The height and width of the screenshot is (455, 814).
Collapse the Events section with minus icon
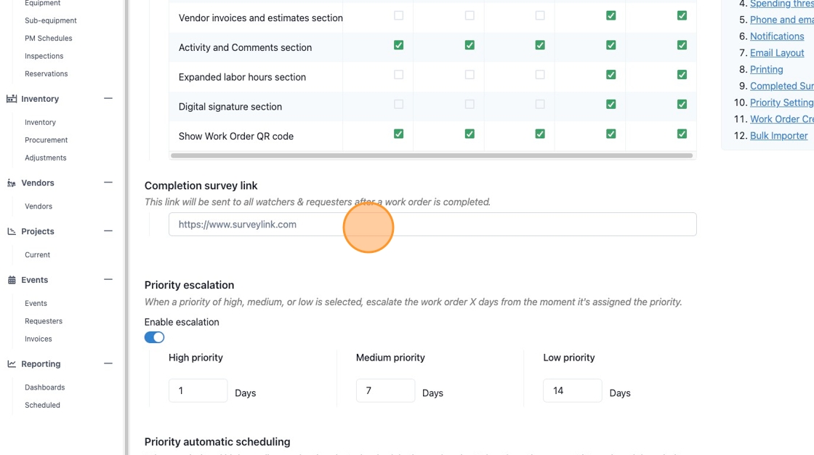tap(108, 279)
